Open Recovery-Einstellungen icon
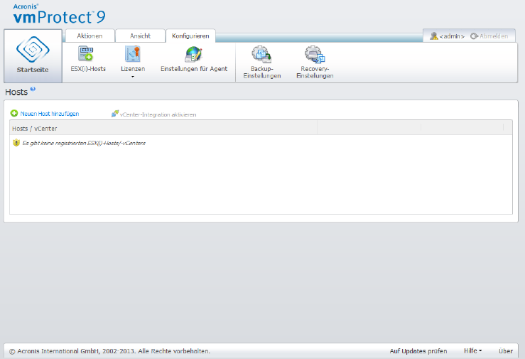This screenshot has height=359, width=525. point(315,54)
